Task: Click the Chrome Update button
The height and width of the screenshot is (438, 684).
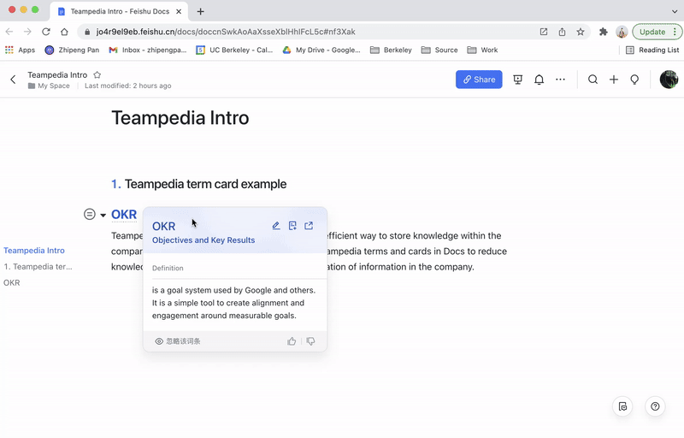Action: pyautogui.click(x=657, y=32)
